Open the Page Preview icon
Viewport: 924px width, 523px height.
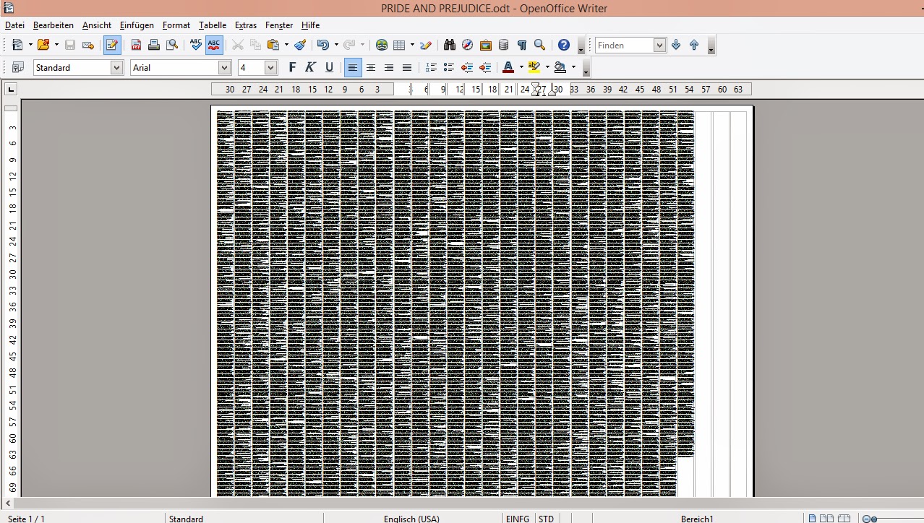tap(172, 45)
